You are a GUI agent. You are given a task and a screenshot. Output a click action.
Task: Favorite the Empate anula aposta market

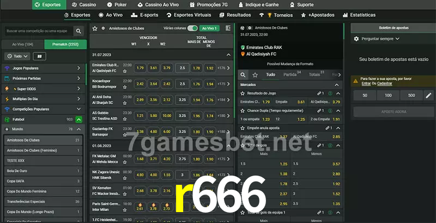[x=243, y=128]
